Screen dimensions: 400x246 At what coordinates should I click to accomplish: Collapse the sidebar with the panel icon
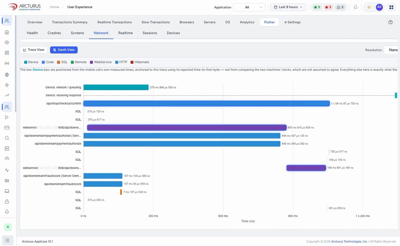[7, 240]
